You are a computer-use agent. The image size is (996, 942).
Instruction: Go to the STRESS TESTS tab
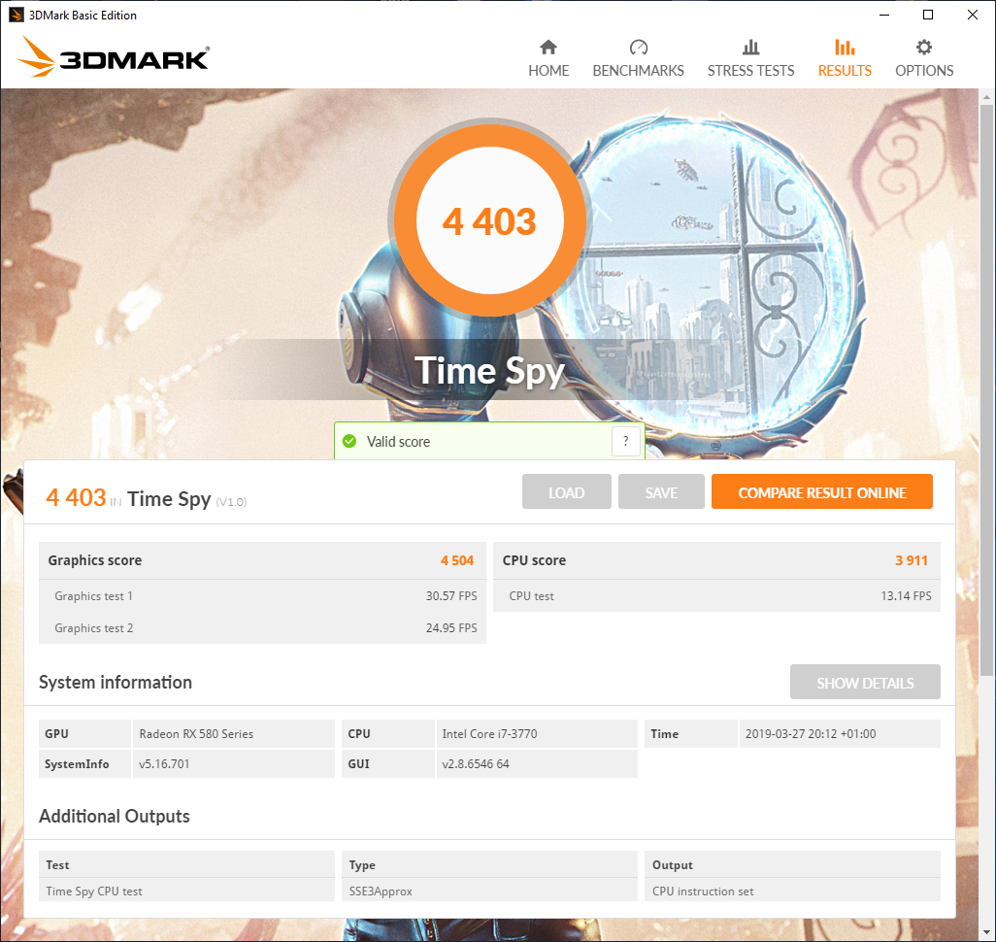[750, 58]
